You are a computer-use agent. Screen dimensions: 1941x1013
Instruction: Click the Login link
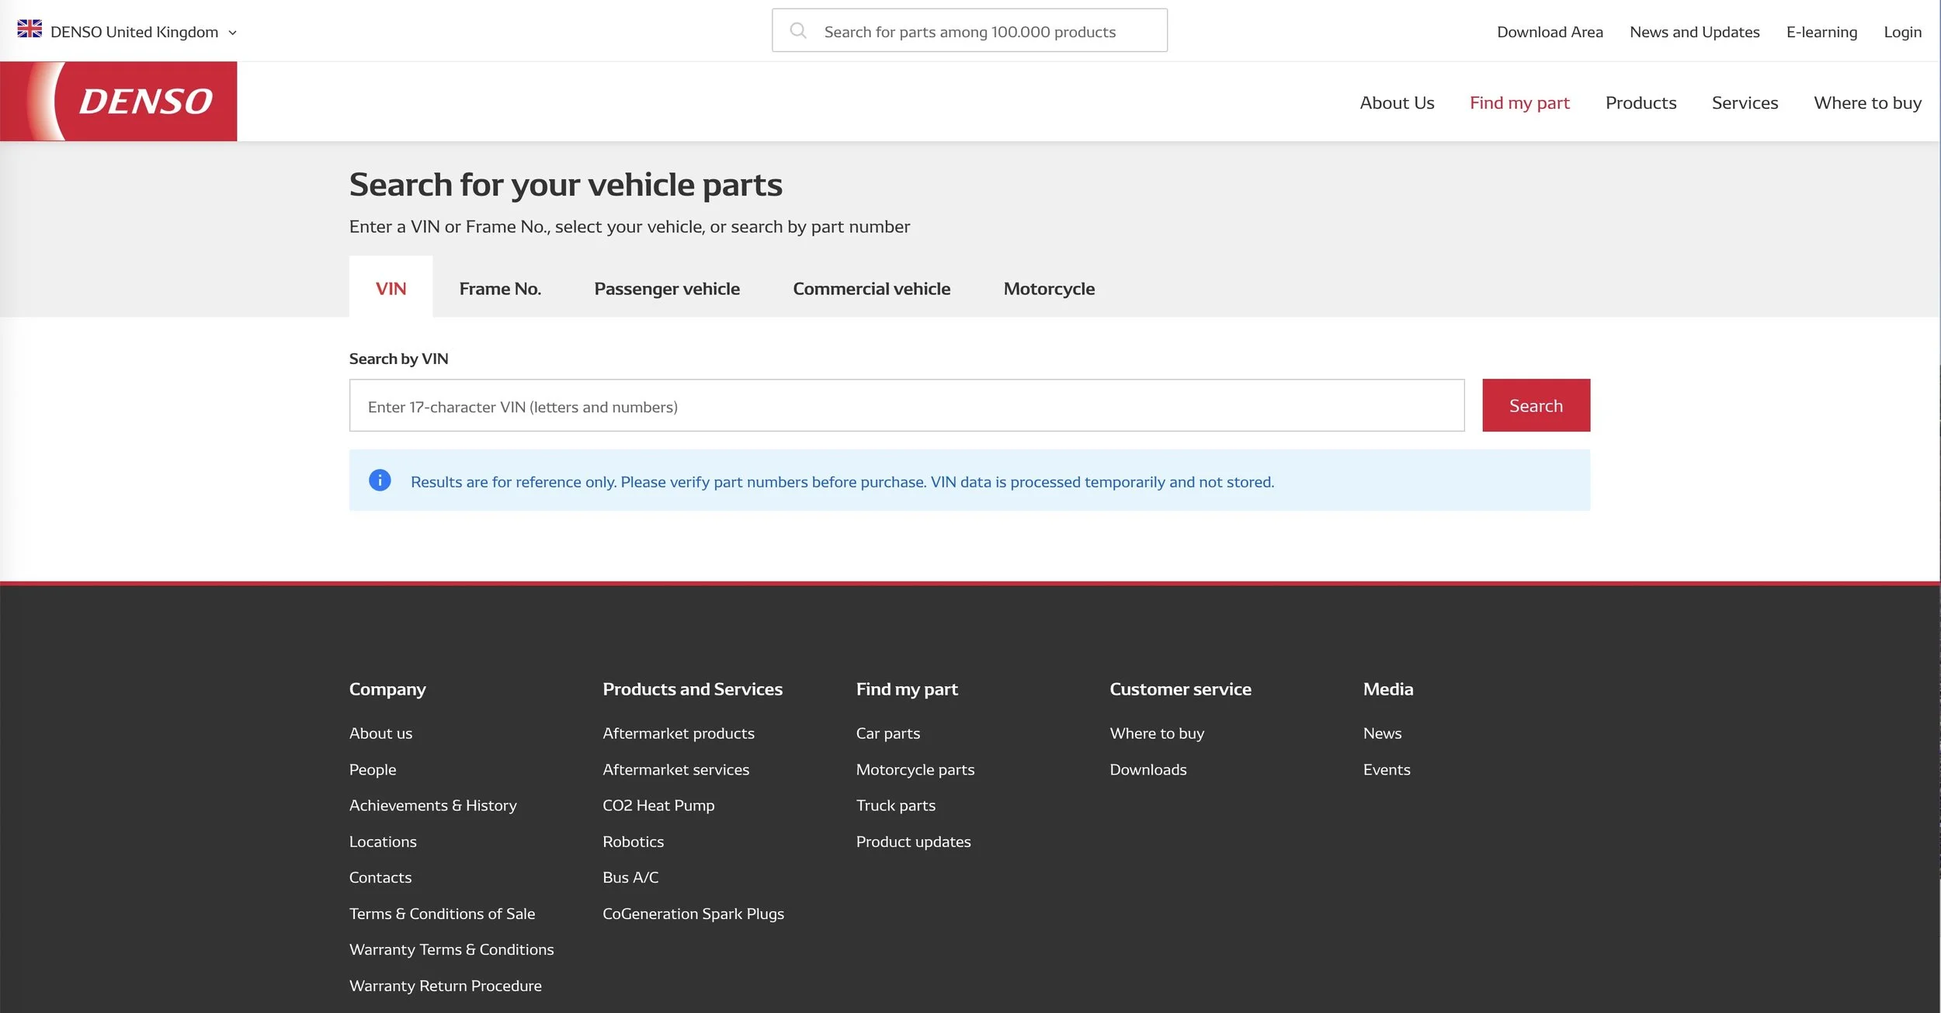[x=1902, y=32]
